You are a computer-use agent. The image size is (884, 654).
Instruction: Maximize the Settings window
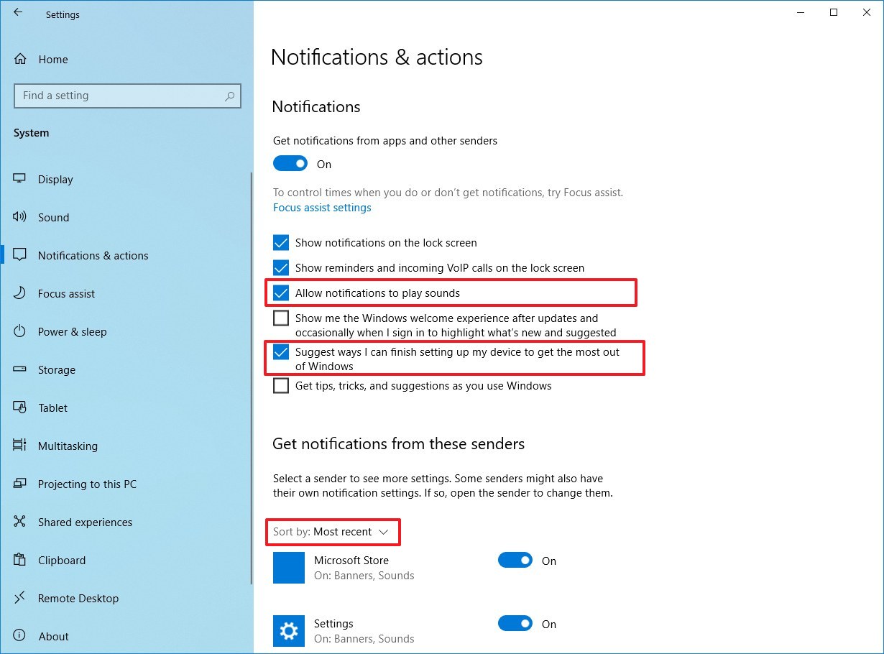coord(834,12)
